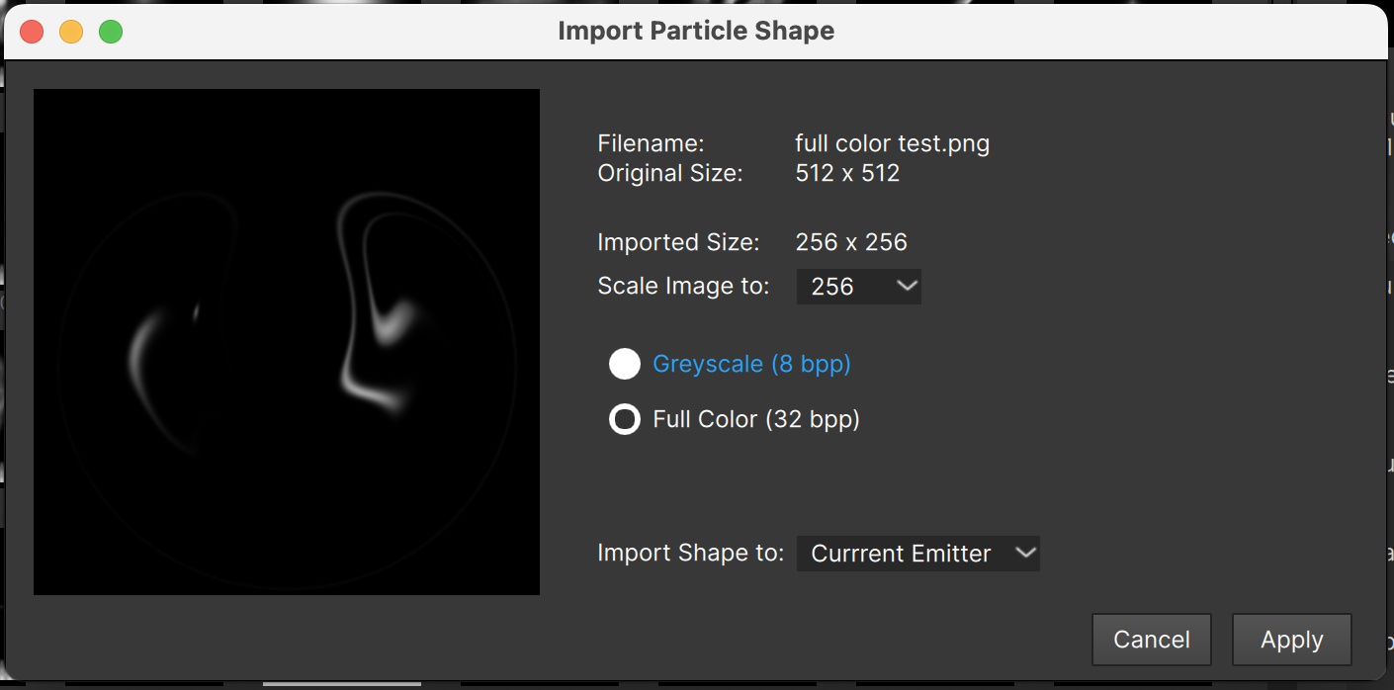Click the Original Size value '512 x 512'
The width and height of the screenshot is (1394, 690).
coord(847,173)
